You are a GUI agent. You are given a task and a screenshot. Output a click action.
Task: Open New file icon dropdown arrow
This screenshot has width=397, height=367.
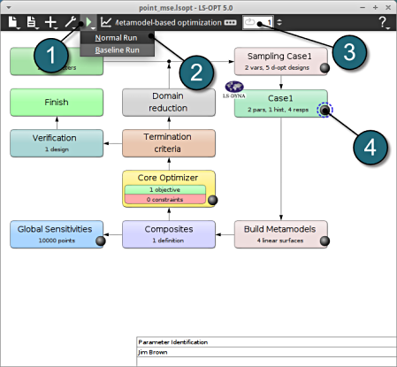click(x=19, y=28)
